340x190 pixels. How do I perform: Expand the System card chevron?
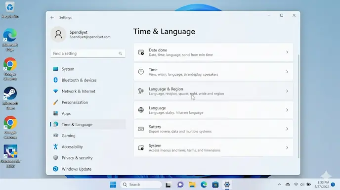[287, 147]
